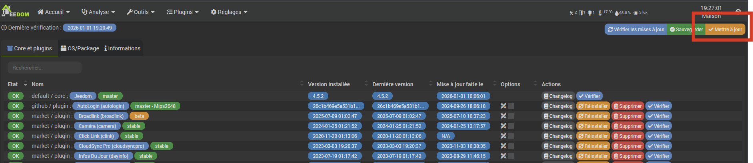Click Réinstaller for the AutoLogin plugin
Screen dimensions: 753x163
pyautogui.click(x=593, y=106)
